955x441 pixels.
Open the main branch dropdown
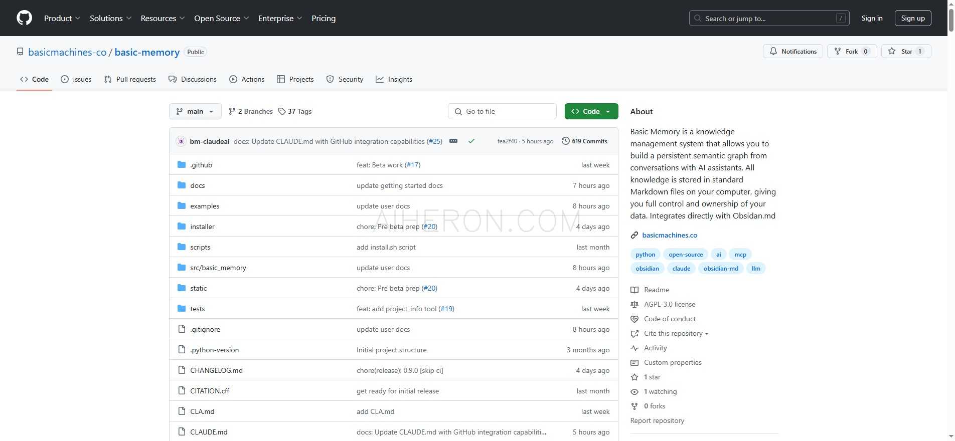(x=195, y=111)
